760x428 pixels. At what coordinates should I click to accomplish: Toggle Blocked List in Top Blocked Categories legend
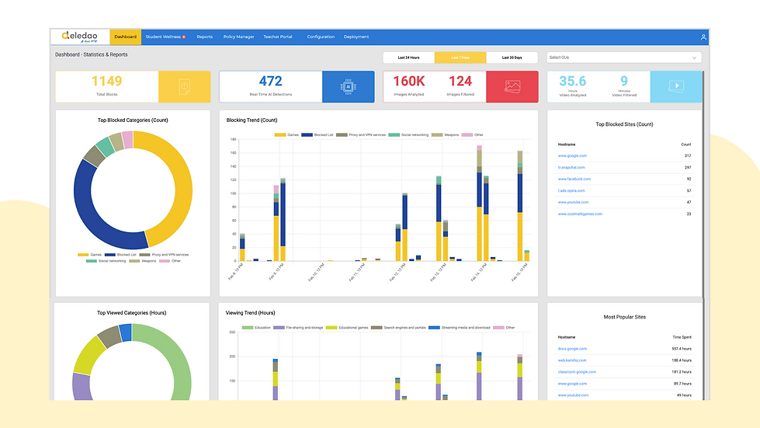tap(120, 255)
